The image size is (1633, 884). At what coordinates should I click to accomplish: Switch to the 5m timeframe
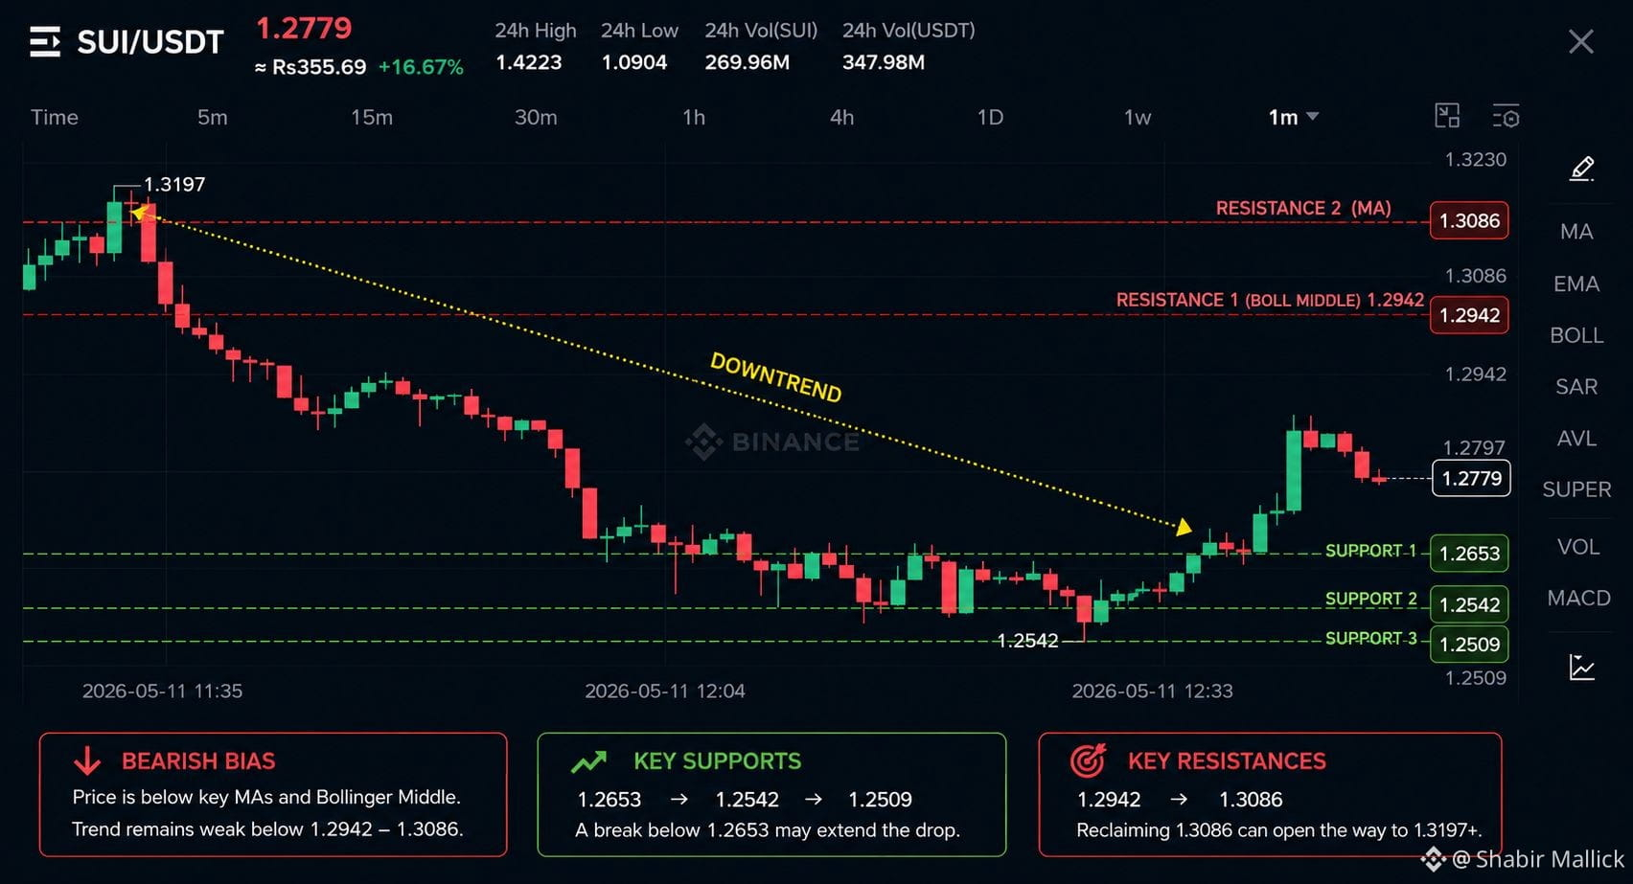tap(213, 117)
